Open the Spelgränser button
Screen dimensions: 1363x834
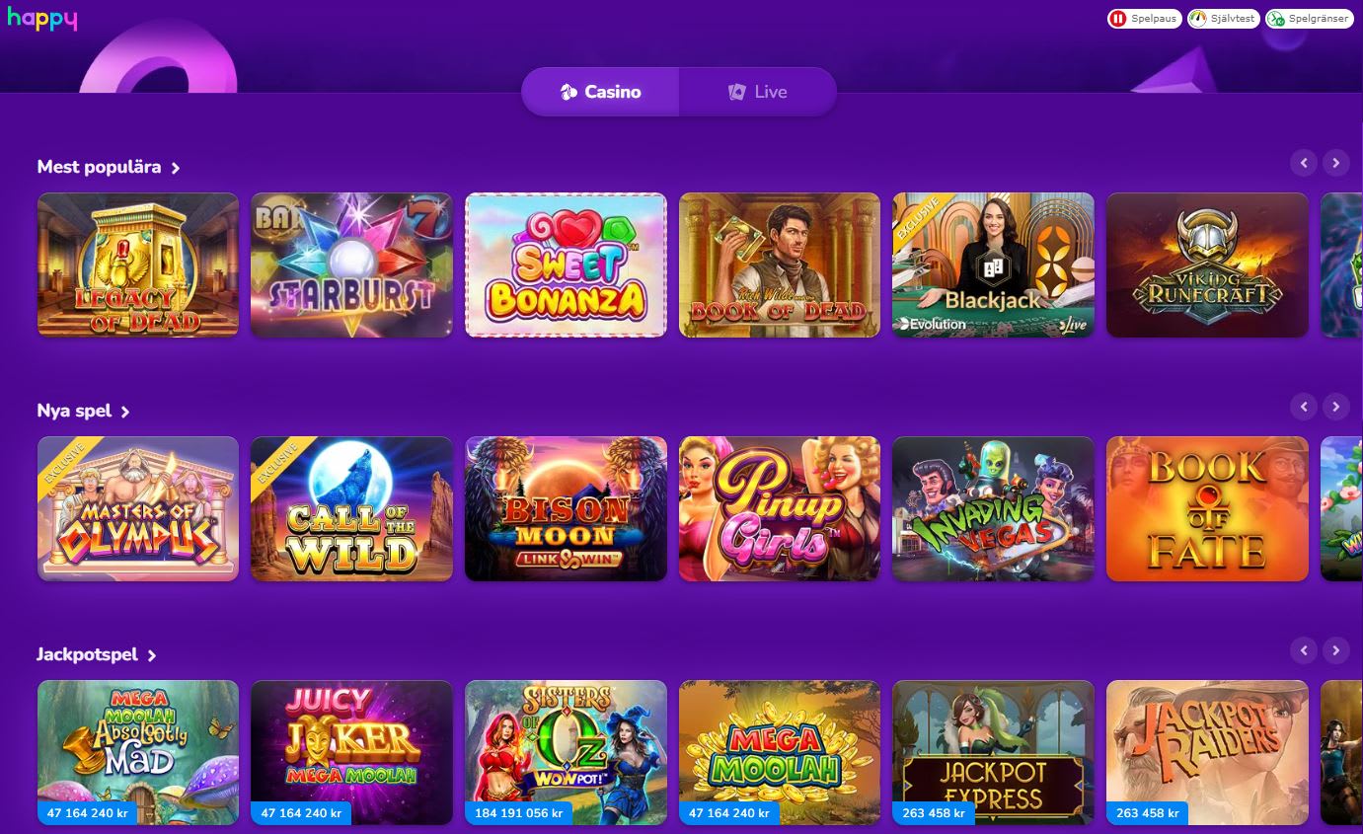coord(1309,19)
